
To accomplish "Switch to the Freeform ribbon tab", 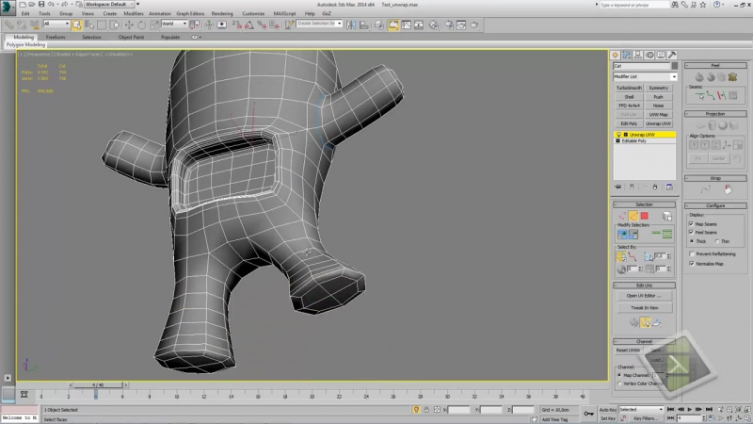I will 56,37.
